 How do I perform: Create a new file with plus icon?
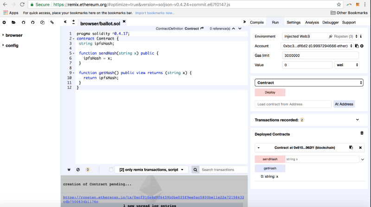point(4,22)
